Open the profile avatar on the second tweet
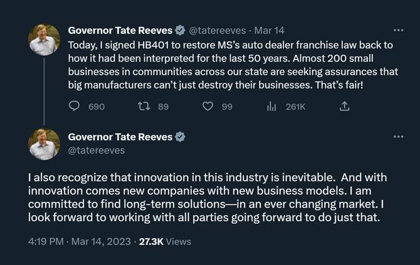 click(44, 145)
